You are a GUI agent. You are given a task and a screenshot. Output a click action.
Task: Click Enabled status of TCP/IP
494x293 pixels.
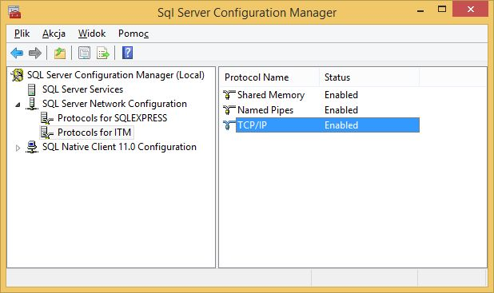pyautogui.click(x=341, y=125)
